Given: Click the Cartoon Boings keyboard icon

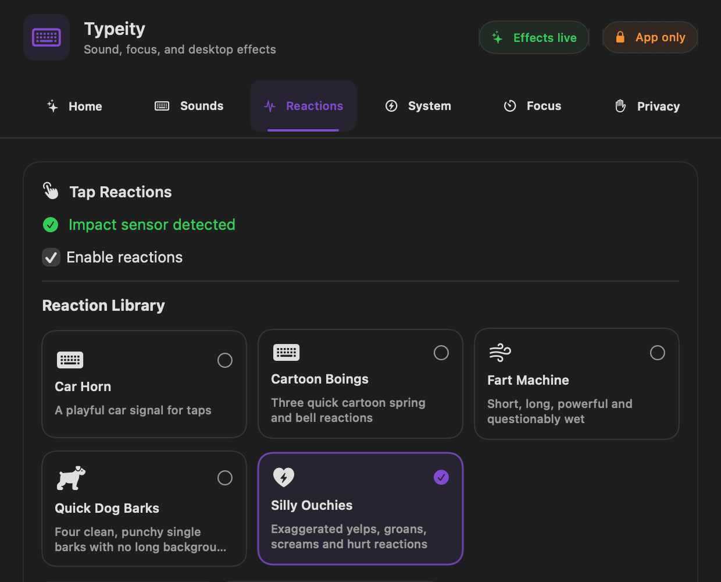Looking at the screenshot, I should pyautogui.click(x=286, y=352).
